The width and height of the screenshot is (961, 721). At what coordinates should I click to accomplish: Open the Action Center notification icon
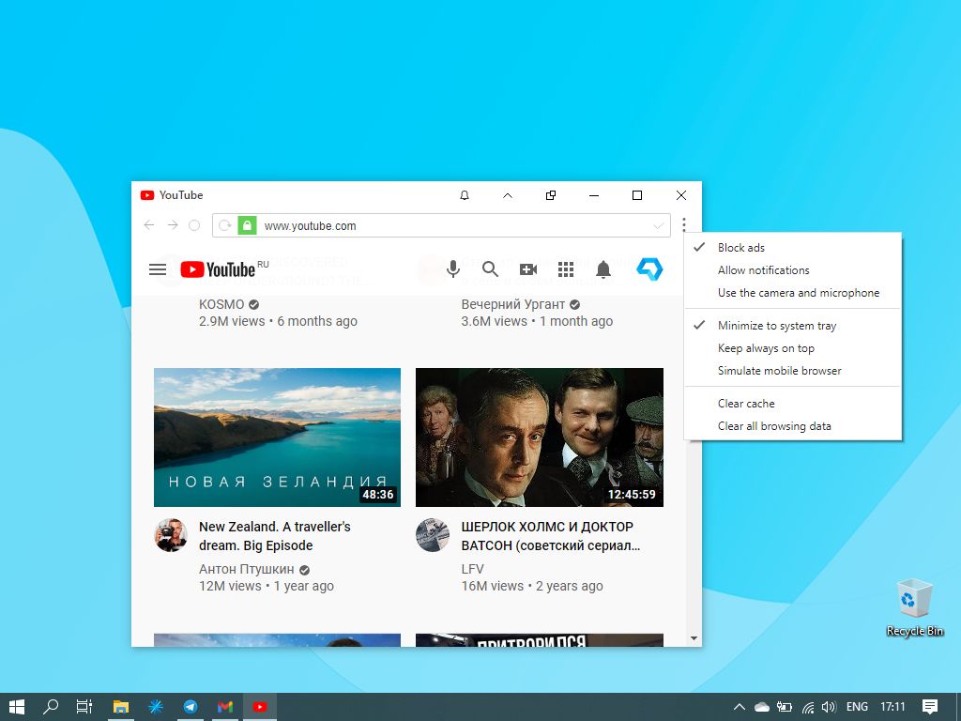[x=930, y=707]
